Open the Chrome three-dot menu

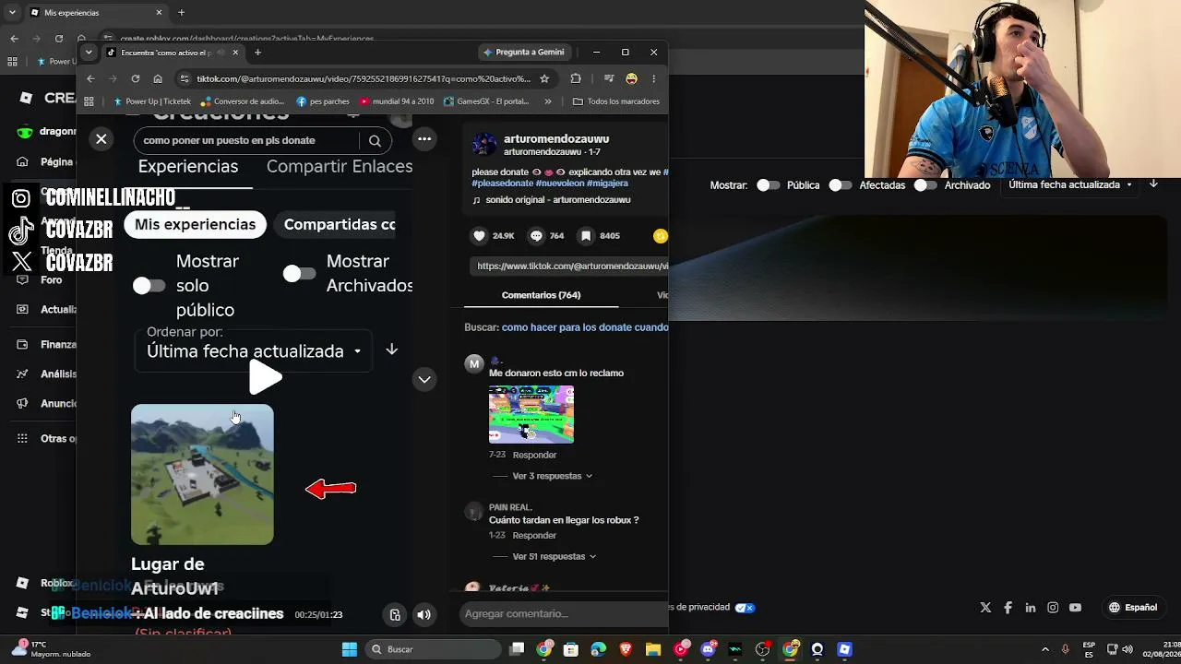[653, 79]
